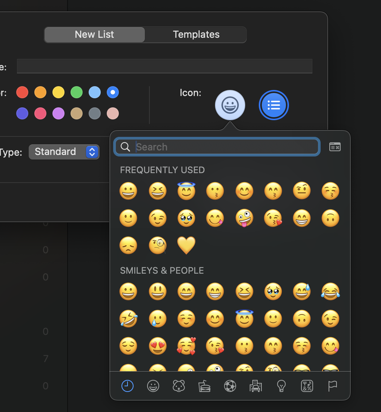This screenshot has height=412, width=381.
Task: Choose the red color swatch
Action: click(x=22, y=92)
